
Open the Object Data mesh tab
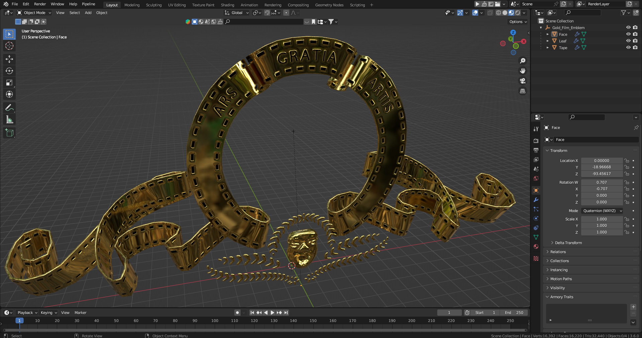(x=536, y=237)
